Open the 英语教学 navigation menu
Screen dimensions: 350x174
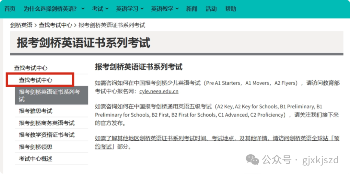(x=162, y=9)
